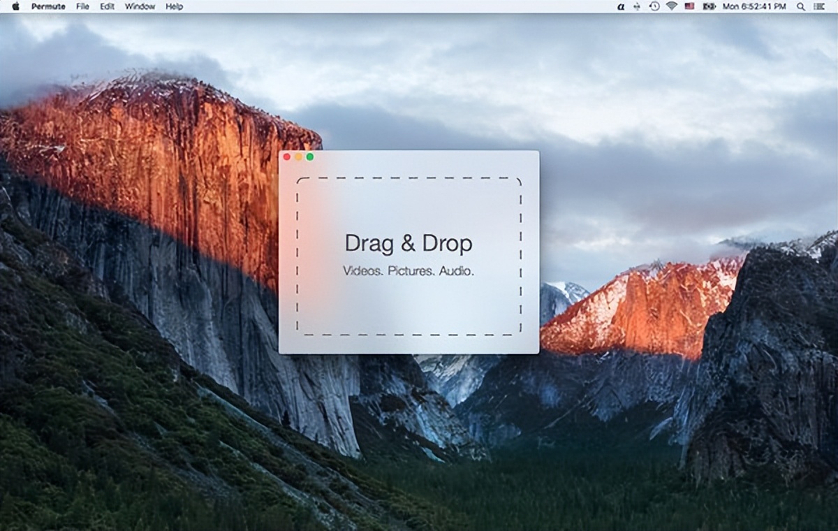Open the File menu

[x=82, y=6]
